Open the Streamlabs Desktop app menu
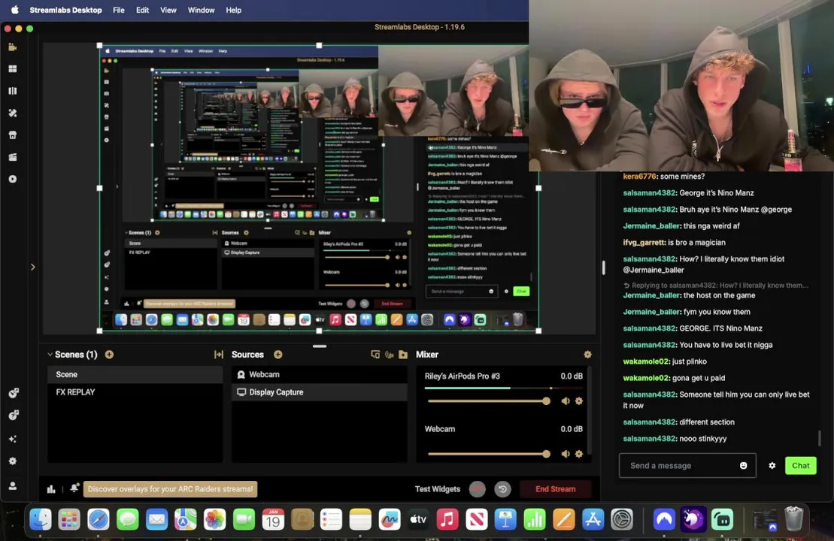Image resolution: width=834 pixels, height=541 pixels. 65,10
